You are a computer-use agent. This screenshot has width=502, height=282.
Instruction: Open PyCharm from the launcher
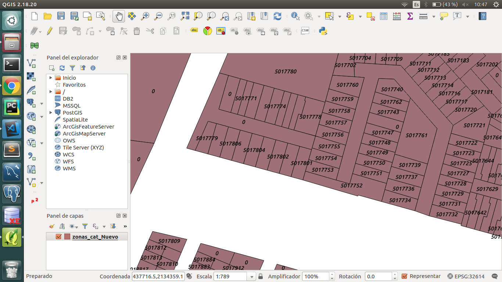(x=12, y=108)
